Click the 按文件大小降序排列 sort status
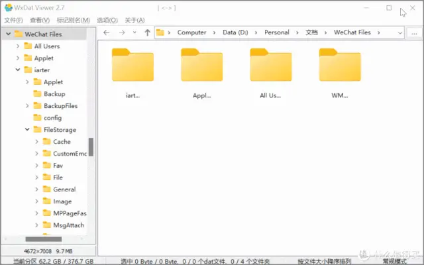The width and height of the screenshot is (424, 265). coord(325,261)
